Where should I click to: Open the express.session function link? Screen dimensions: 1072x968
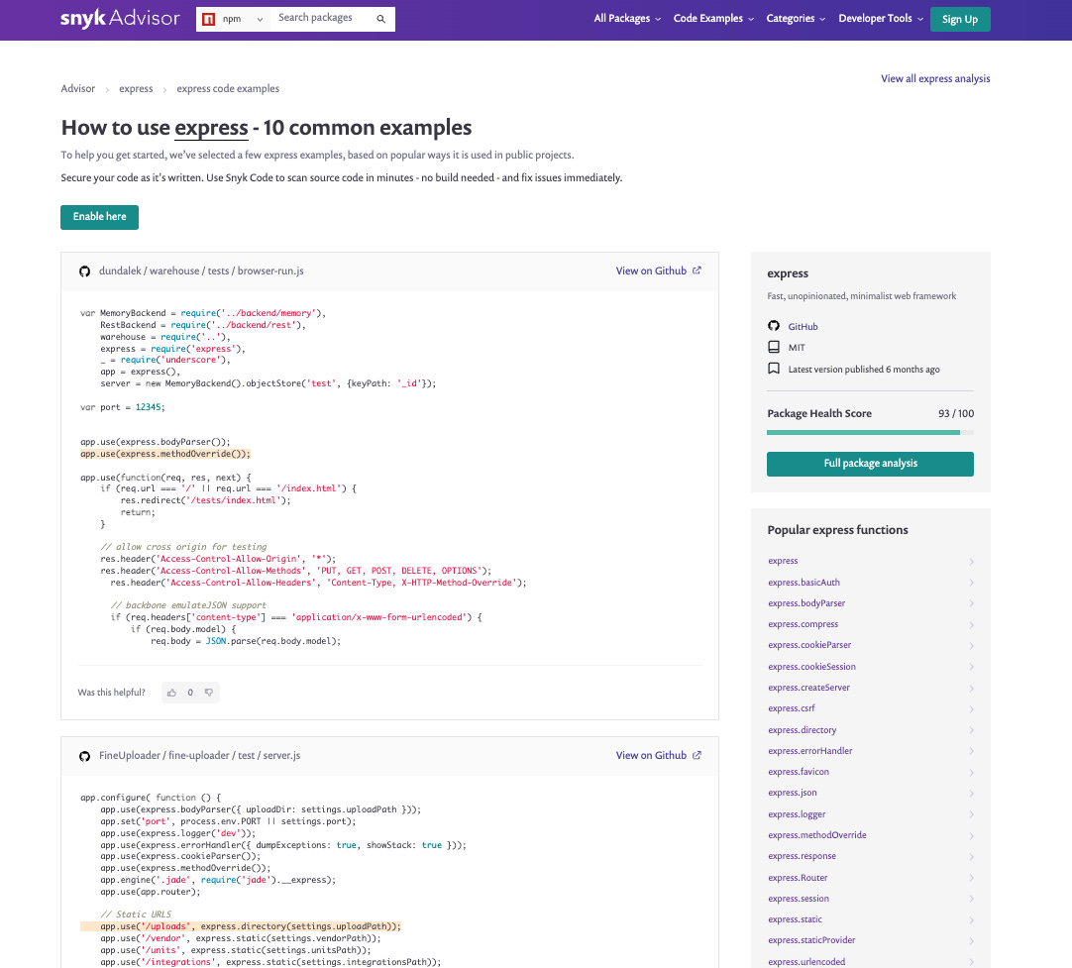click(798, 899)
